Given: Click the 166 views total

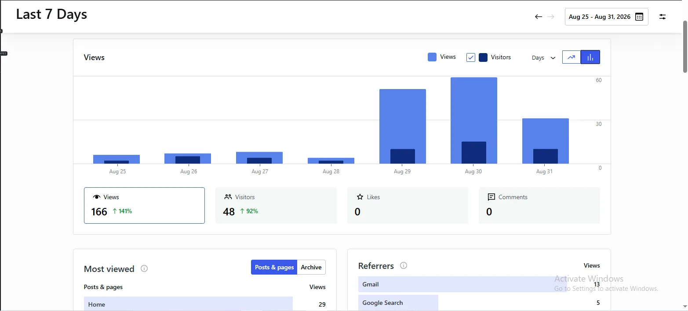Looking at the screenshot, I should [99, 212].
